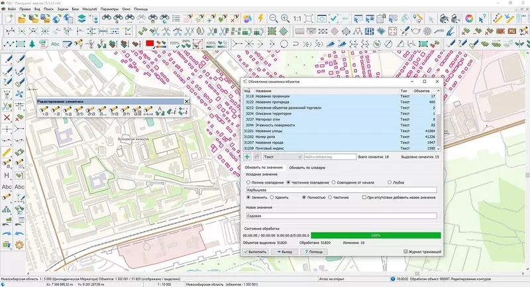
Task: Click the red X delete icon in left toolbar
Action: [7, 117]
